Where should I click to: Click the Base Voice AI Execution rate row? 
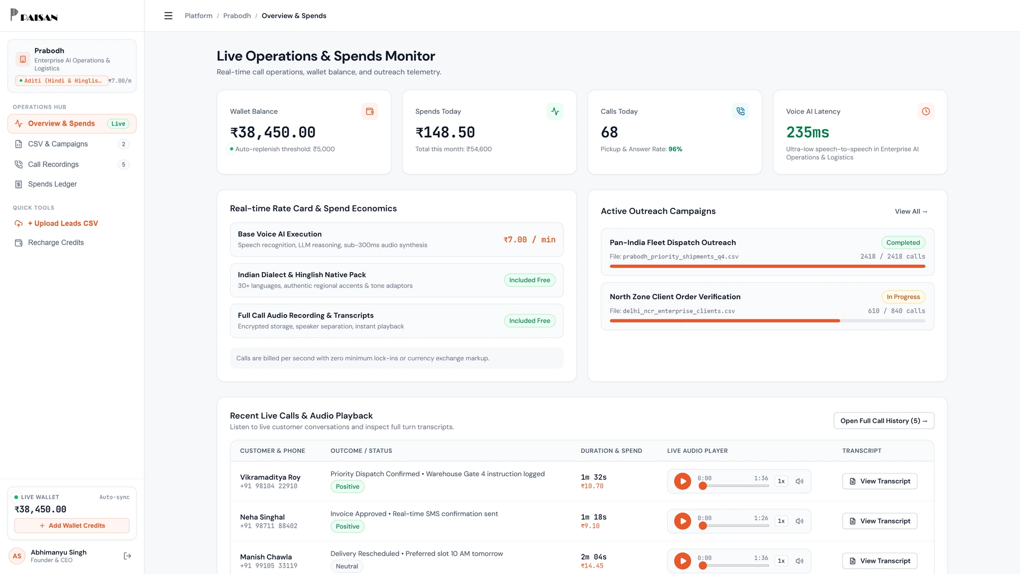[x=396, y=240]
